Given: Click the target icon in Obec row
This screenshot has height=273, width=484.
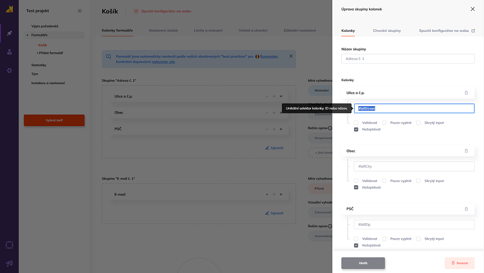Looking at the screenshot, I should pos(274,113).
